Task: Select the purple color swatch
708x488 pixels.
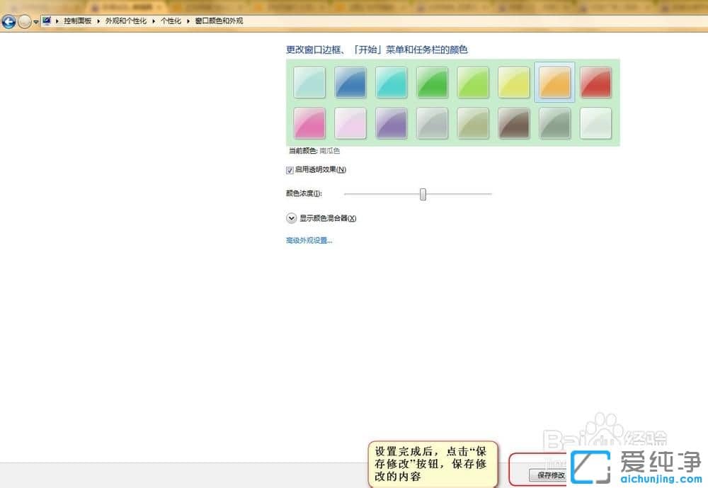Action: (x=390, y=122)
